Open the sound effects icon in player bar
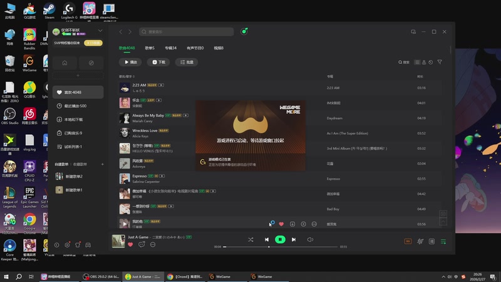This screenshot has height=282, width=501. point(420,241)
